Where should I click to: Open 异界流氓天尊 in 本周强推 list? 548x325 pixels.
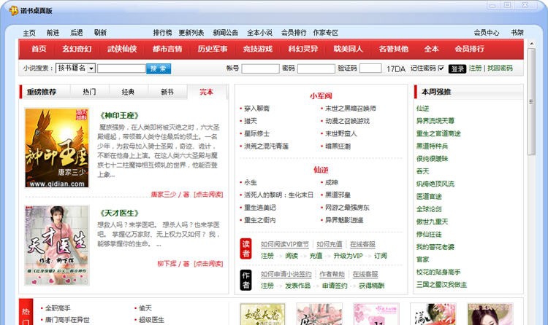(435, 121)
